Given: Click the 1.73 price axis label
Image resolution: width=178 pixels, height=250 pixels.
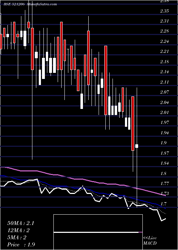Looking at the screenshot, I should (164, 194).
